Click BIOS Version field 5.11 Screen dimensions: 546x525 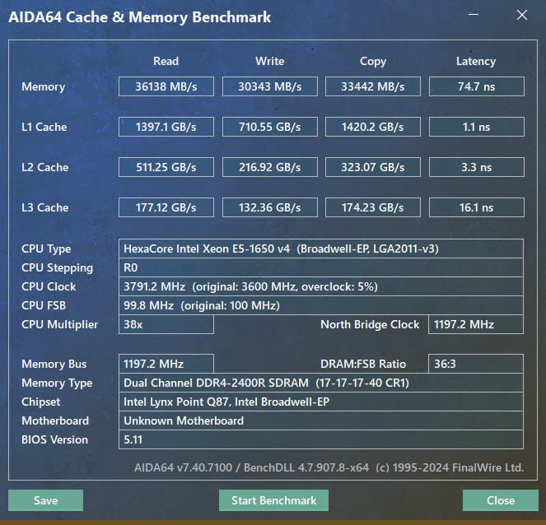point(321,439)
